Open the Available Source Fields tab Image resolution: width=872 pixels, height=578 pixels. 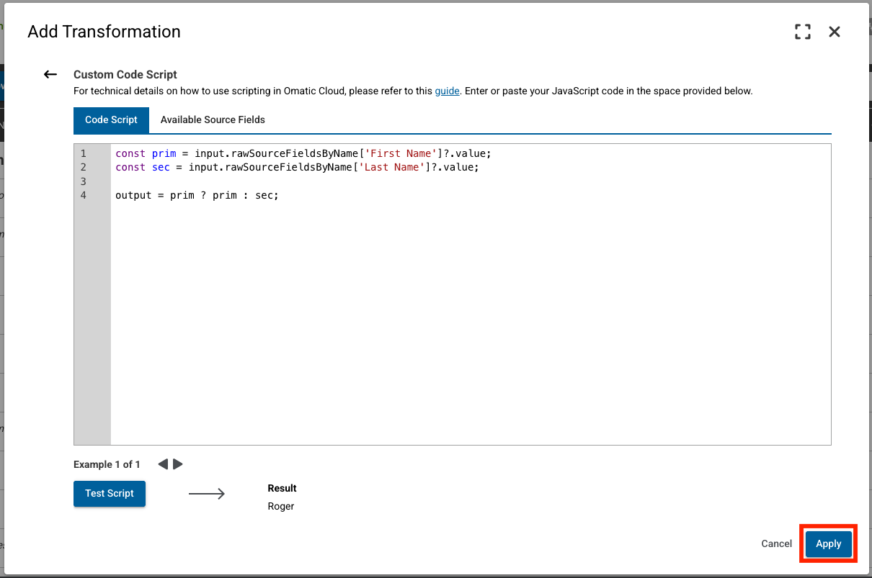(x=213, y=120)
